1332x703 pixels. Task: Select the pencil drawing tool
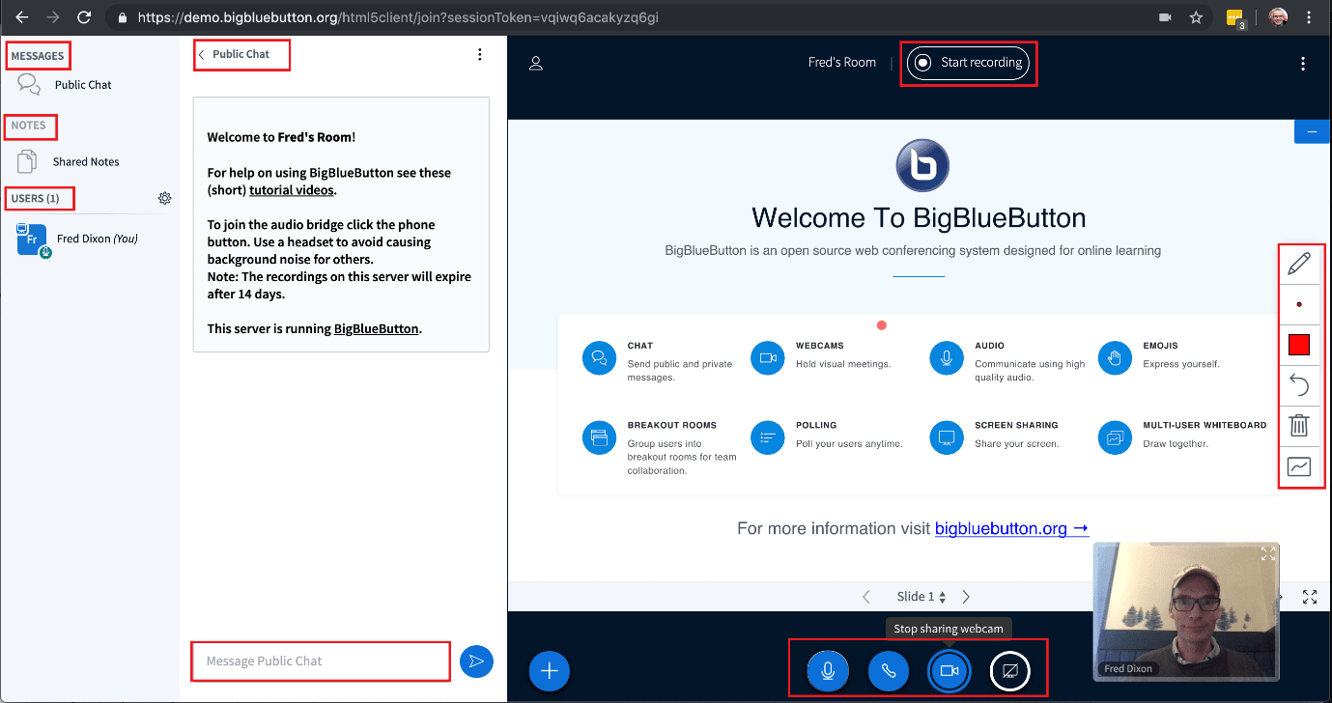(x=1299, y=264)
